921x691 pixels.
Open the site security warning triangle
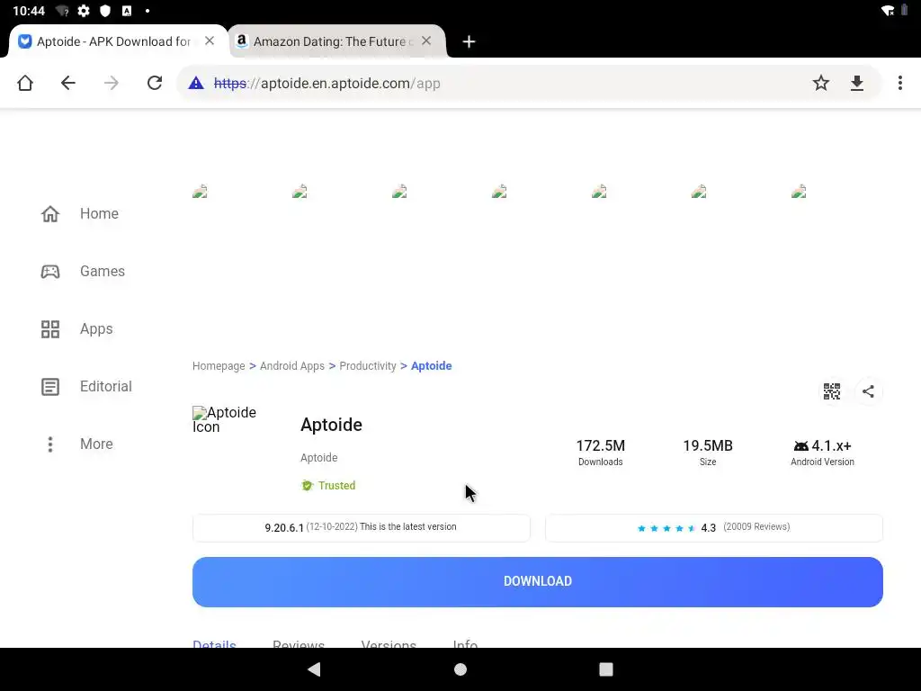point(196,84)
